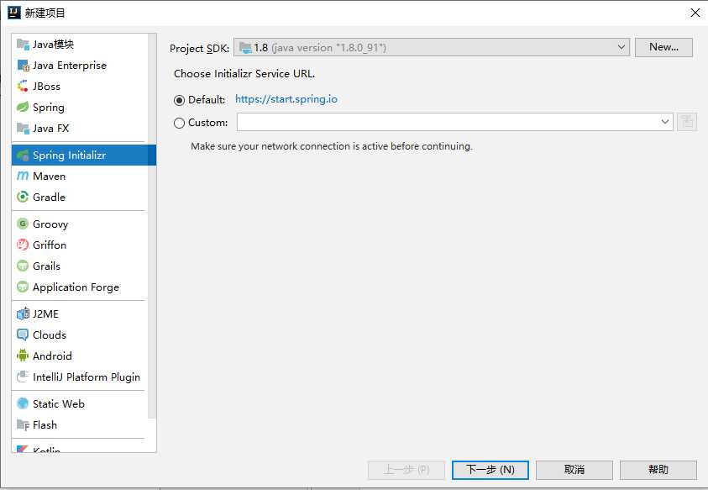Click the Java Enterprise icon
The height and width of the screenshot is (490, 708).
(23, 65)
